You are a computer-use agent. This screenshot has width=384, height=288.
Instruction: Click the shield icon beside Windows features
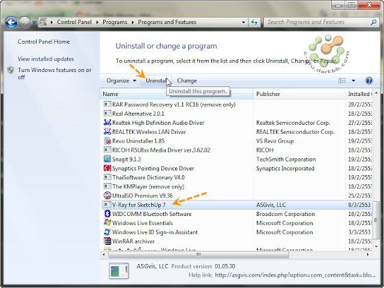click(x=11, y=70)
